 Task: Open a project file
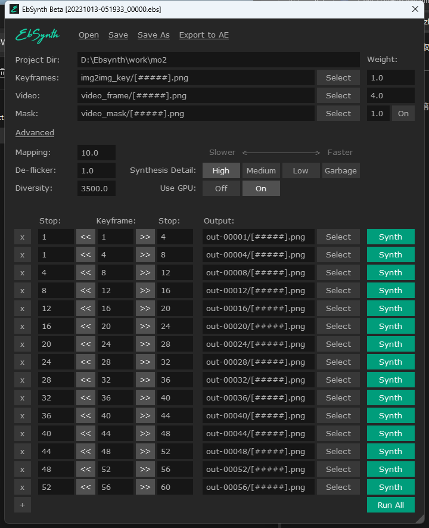click(x=89, y=35)
